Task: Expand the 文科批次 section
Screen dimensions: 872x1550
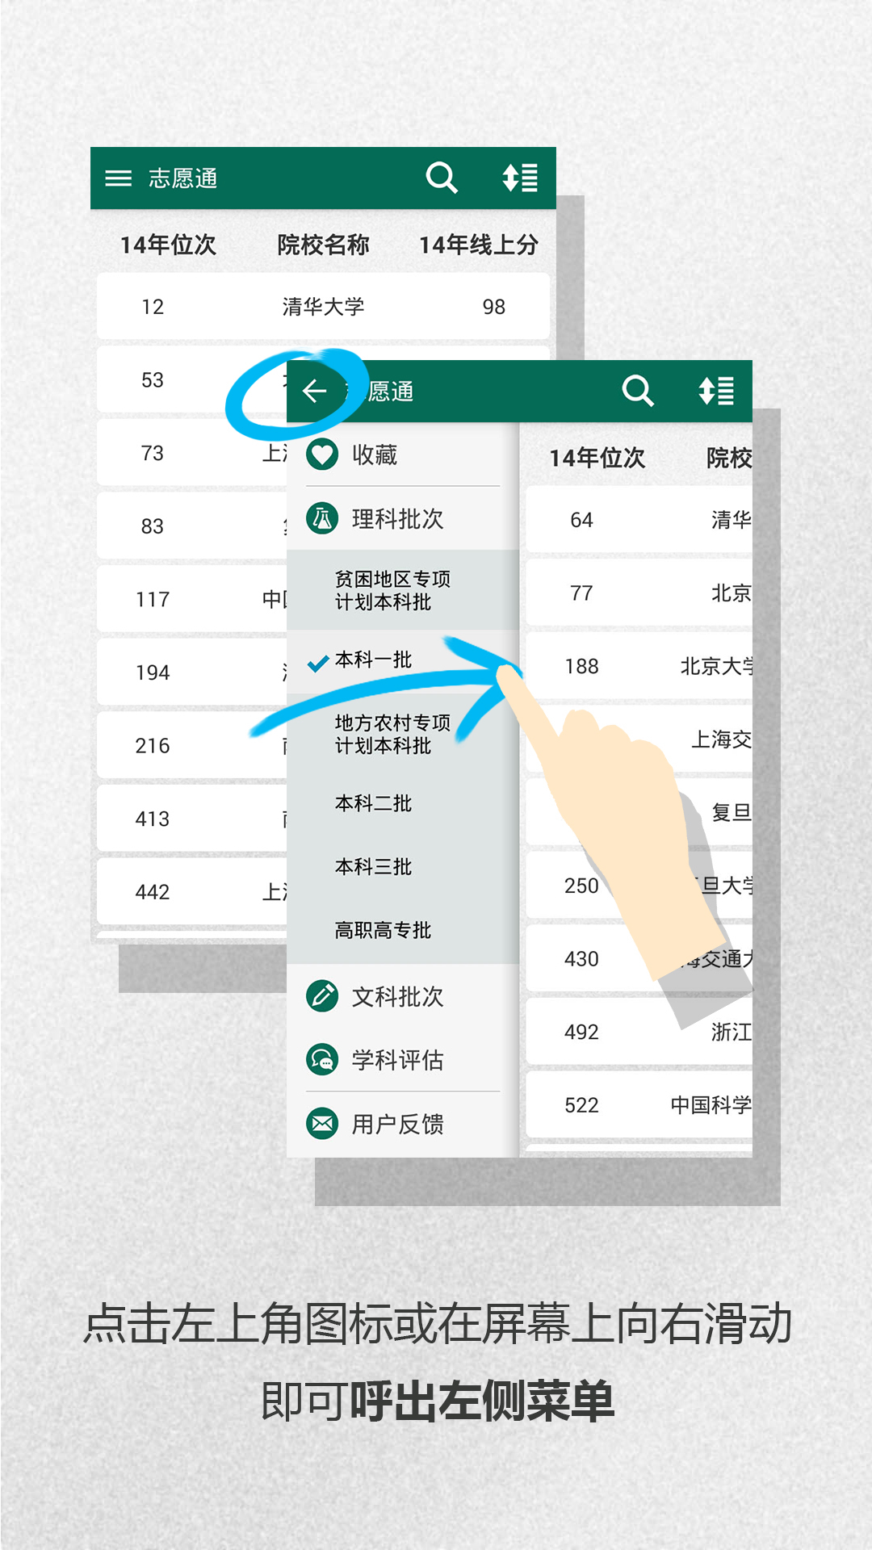Action: coord(397,996)
